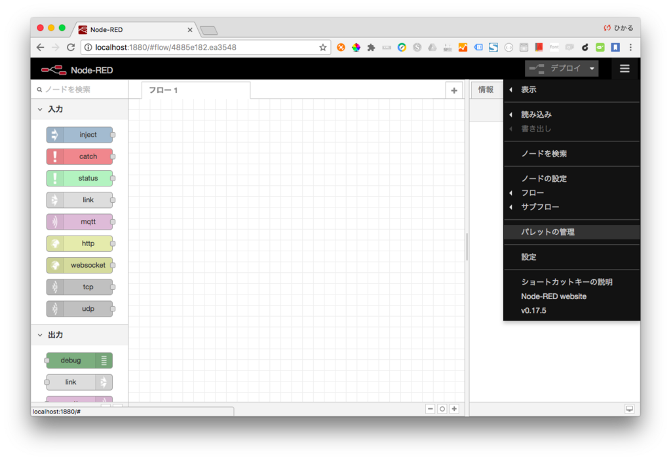Go back in browser history
The width and height of the screenshot is (671, 460).
(40, 48)
